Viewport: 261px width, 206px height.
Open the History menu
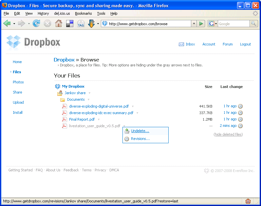click(x=43, y=13)
